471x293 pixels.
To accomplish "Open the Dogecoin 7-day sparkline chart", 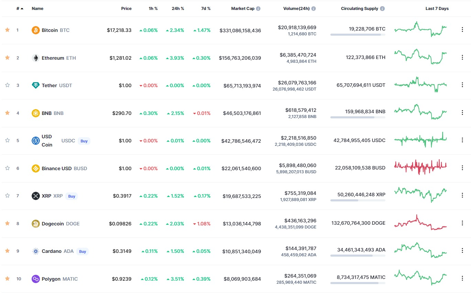I will click(420, 222).
